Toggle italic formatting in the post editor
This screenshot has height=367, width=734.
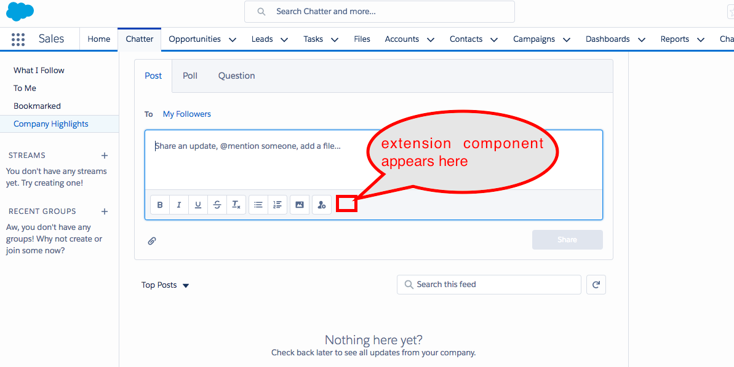[179, 205]
